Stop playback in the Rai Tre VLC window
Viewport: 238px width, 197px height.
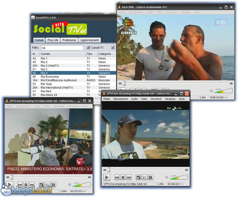tap(123, 177)
